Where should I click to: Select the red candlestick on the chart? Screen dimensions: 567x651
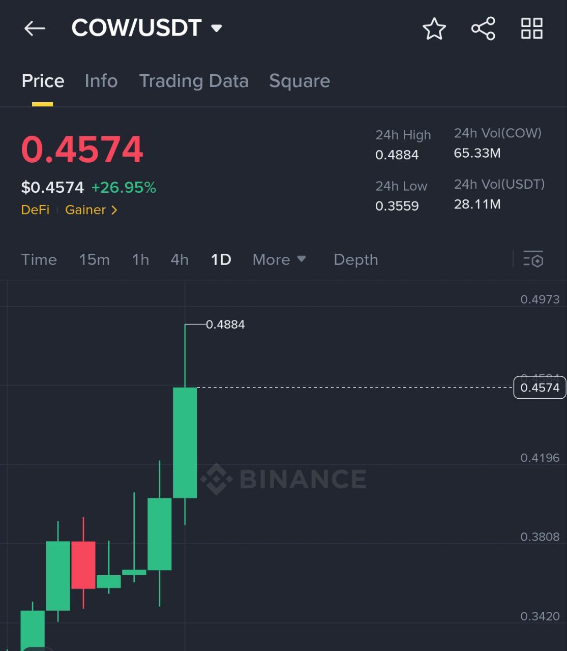(x=83, y=565)
